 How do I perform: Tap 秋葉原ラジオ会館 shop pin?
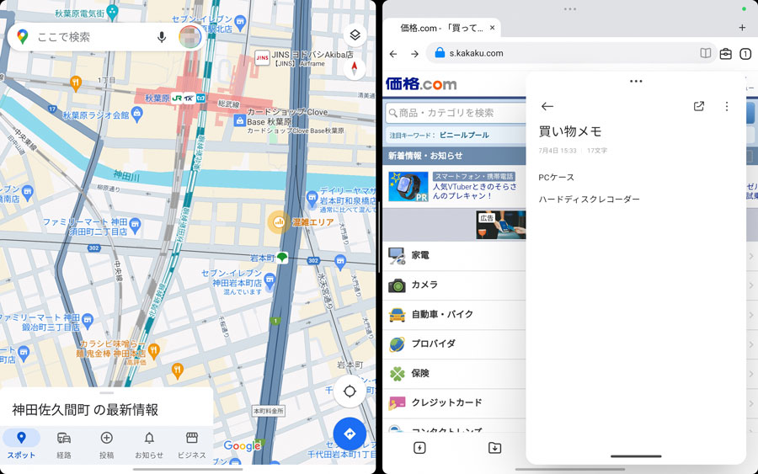[137, 115]
